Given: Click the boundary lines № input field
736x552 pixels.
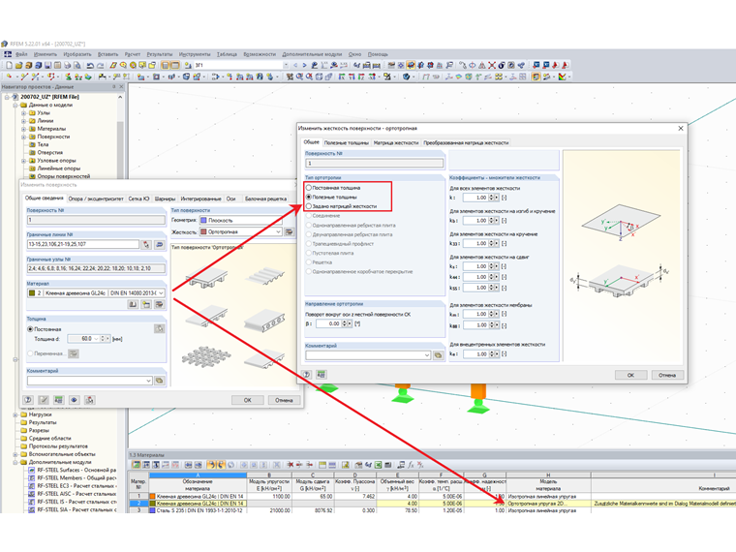Looking at the screenshot, I should pos(83,244).
